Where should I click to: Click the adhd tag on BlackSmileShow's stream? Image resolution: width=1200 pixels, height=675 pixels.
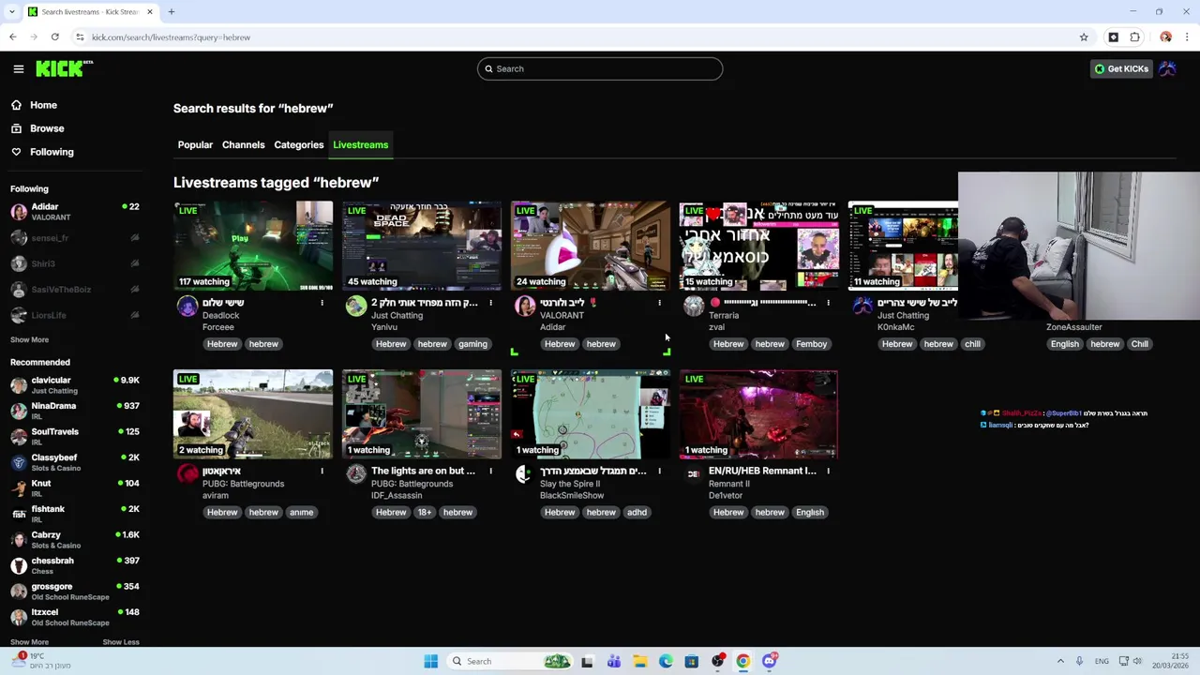637,513
